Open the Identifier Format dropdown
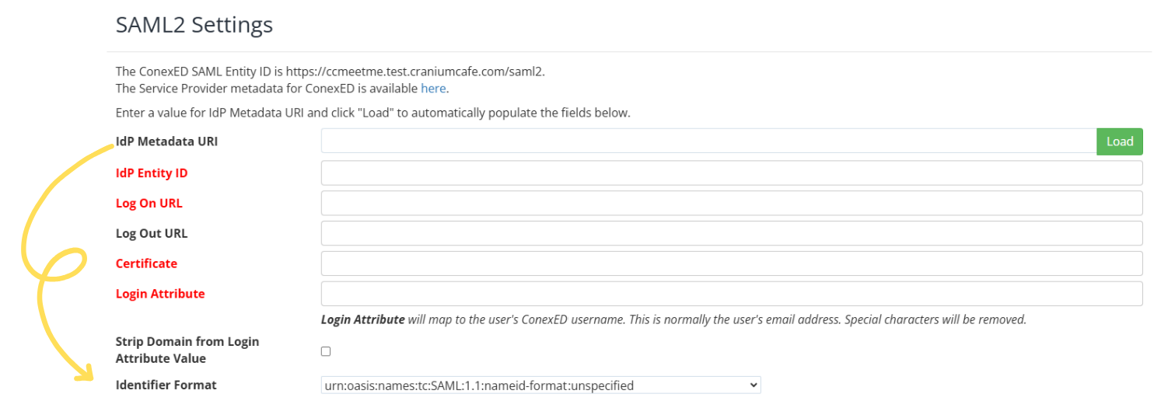The width and height of the screenshot is (1168, 408). pos(540,385)
